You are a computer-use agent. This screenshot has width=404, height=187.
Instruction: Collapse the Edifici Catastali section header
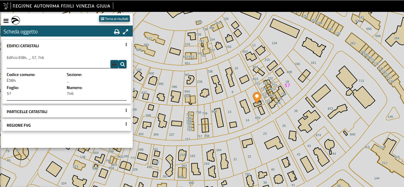[23, 46]
